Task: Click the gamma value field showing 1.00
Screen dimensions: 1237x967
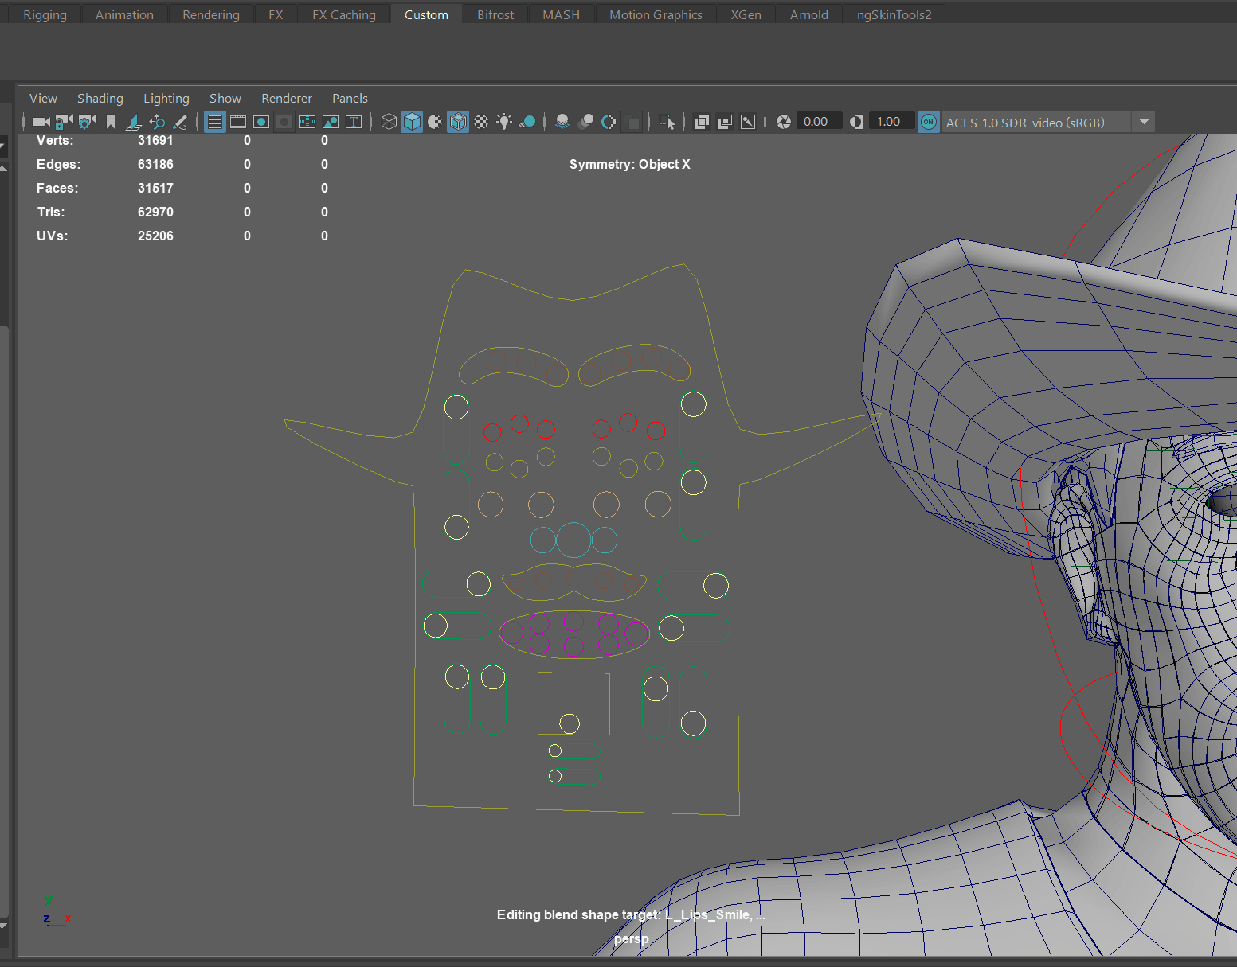Action: click(x=889, y=122)
